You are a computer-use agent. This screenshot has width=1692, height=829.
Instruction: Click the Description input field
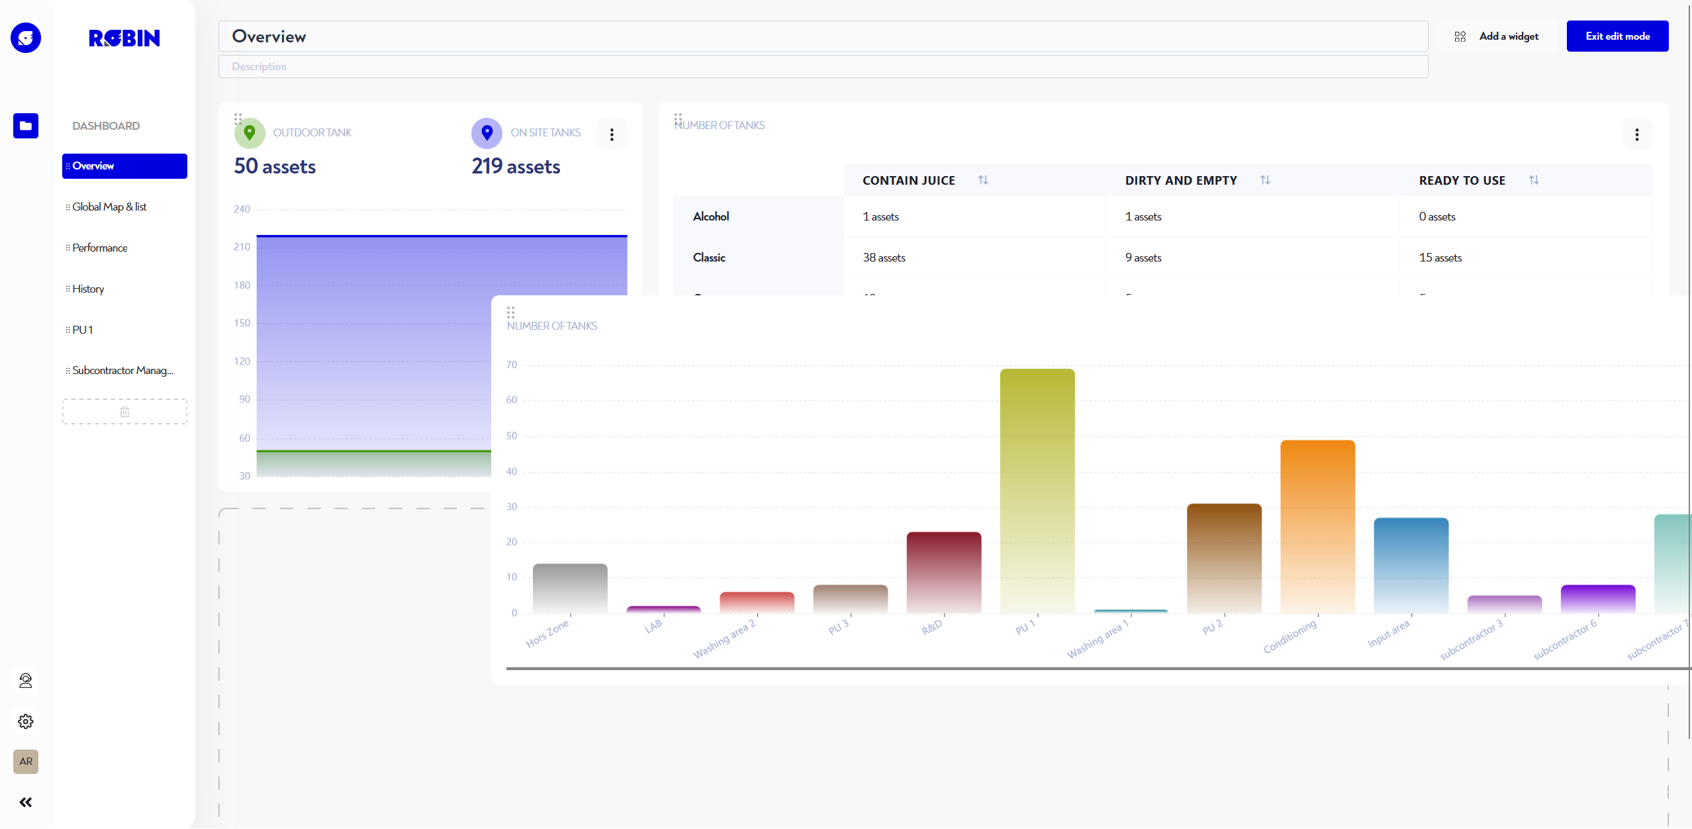tap(825, 66)
